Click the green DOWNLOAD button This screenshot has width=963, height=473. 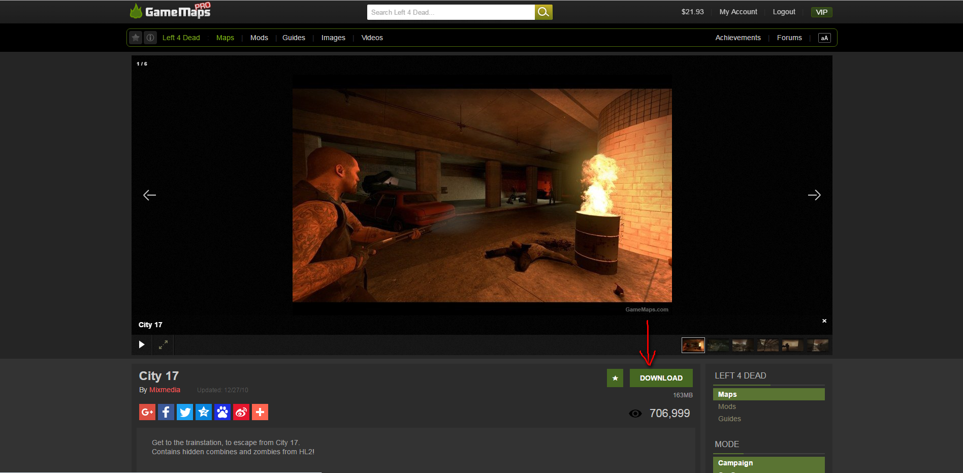coord(661,378)
